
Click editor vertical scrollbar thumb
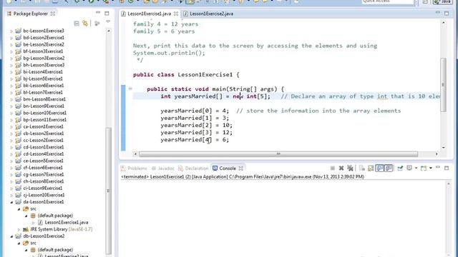coord(443,84)
